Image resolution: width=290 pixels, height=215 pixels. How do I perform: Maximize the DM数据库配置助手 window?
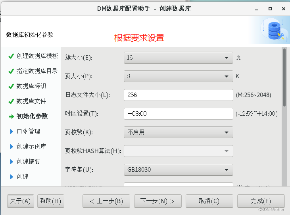point(270,9)
